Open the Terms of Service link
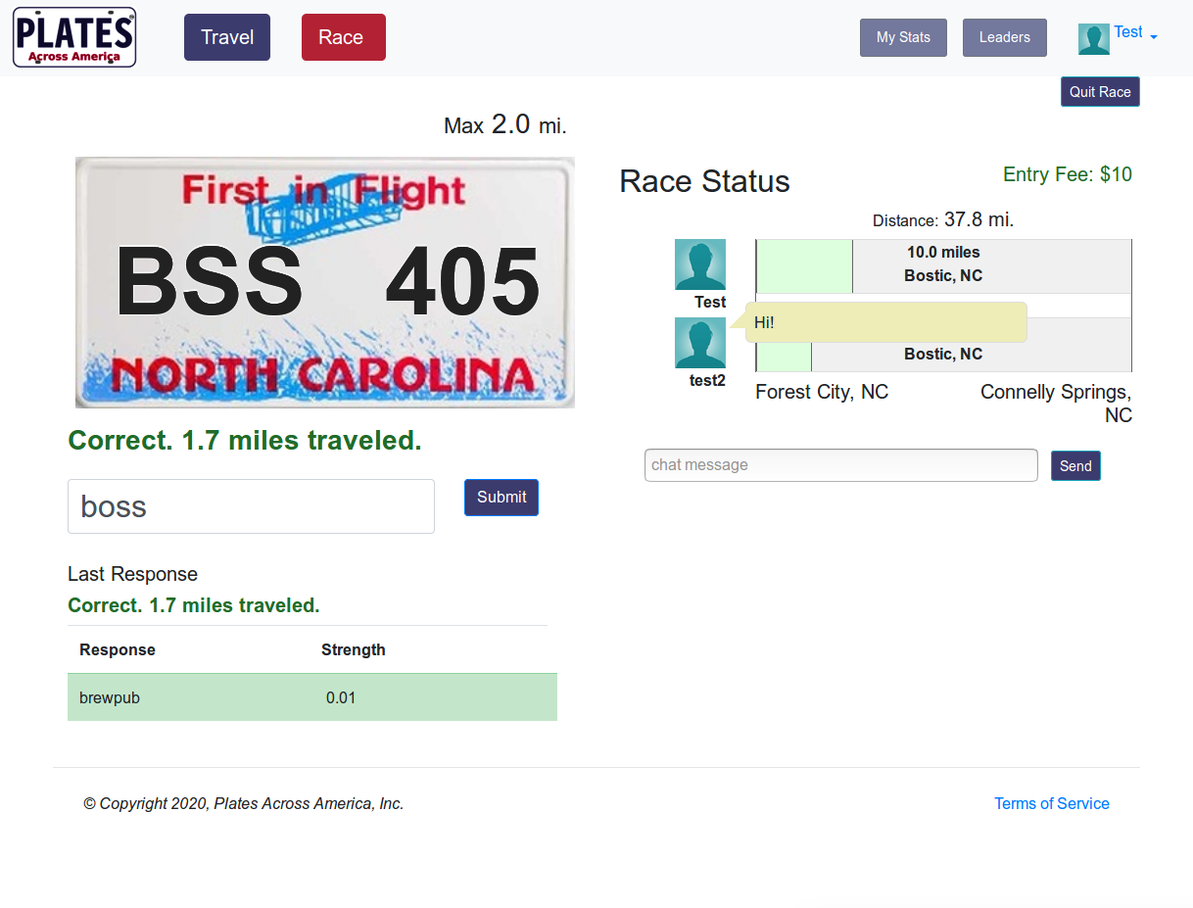This screenshot has height=908, width=1193. (x=1051, y=803)
